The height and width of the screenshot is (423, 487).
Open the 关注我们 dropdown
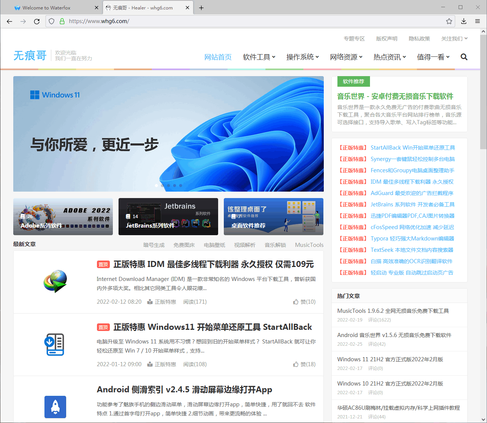coord(454,39)
